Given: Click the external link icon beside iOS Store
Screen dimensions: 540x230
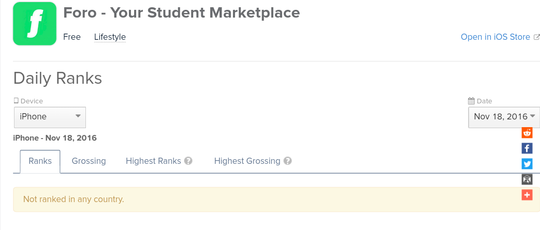Looking at the screenshot, I should tap(537, 37).
